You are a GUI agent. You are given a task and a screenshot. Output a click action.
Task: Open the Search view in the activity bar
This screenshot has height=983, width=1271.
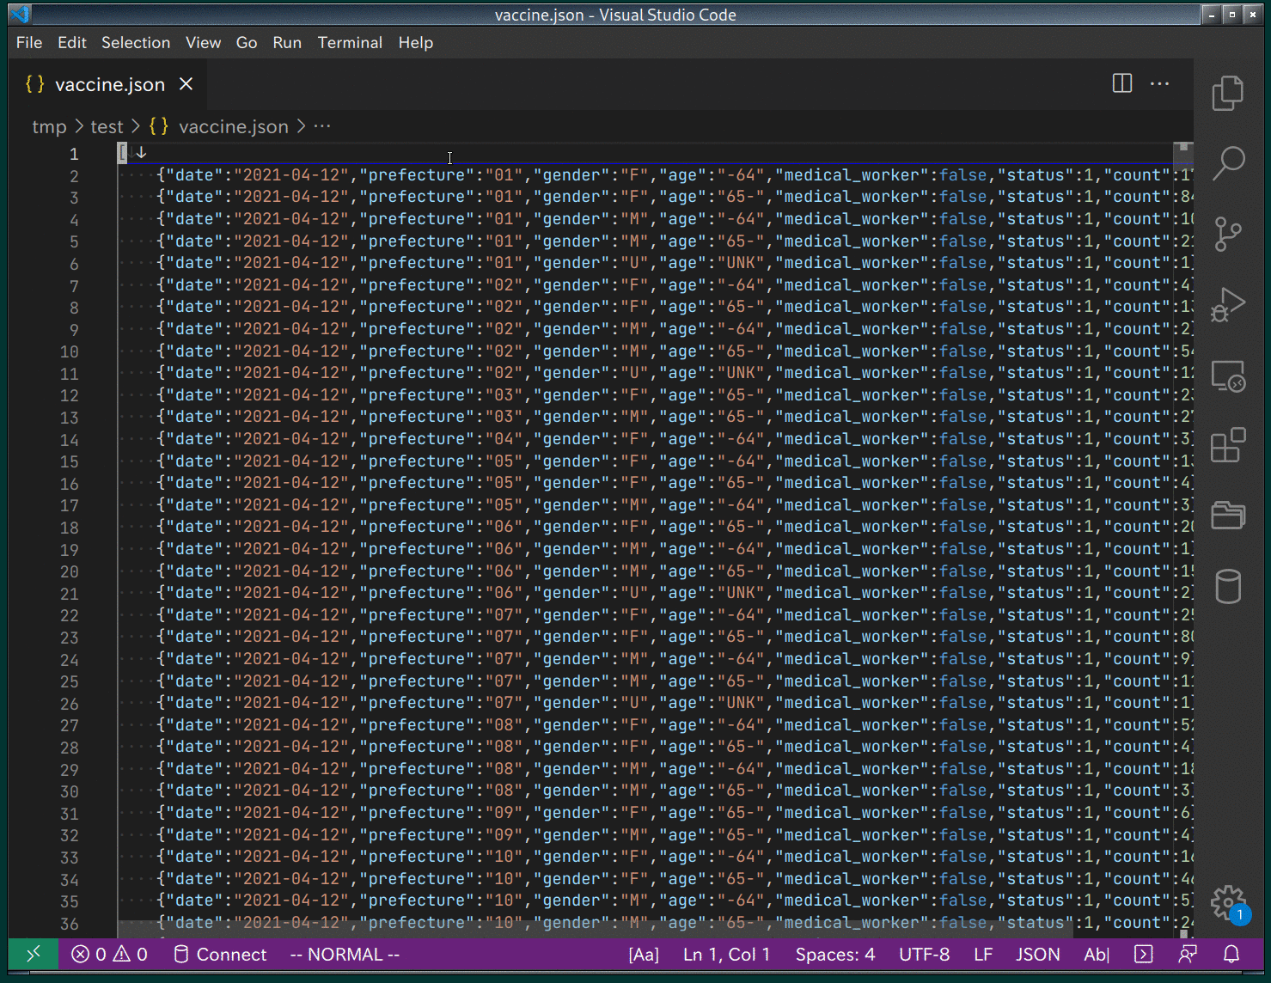pos(1228,163)
